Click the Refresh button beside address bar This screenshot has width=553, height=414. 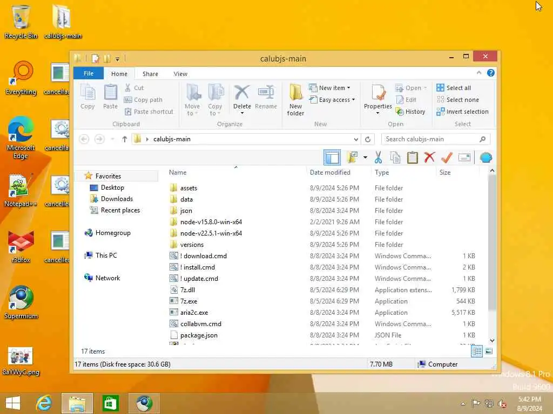pyautogui.click(x=367, y=139)
